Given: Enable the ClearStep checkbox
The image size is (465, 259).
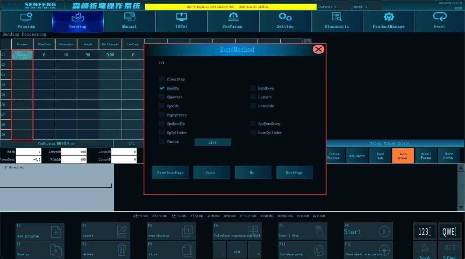Looking at the screenshot, I should click(162, 79).
